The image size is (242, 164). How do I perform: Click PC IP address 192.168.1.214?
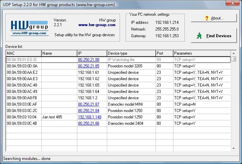pyautogui.click(x=167, y=22)
